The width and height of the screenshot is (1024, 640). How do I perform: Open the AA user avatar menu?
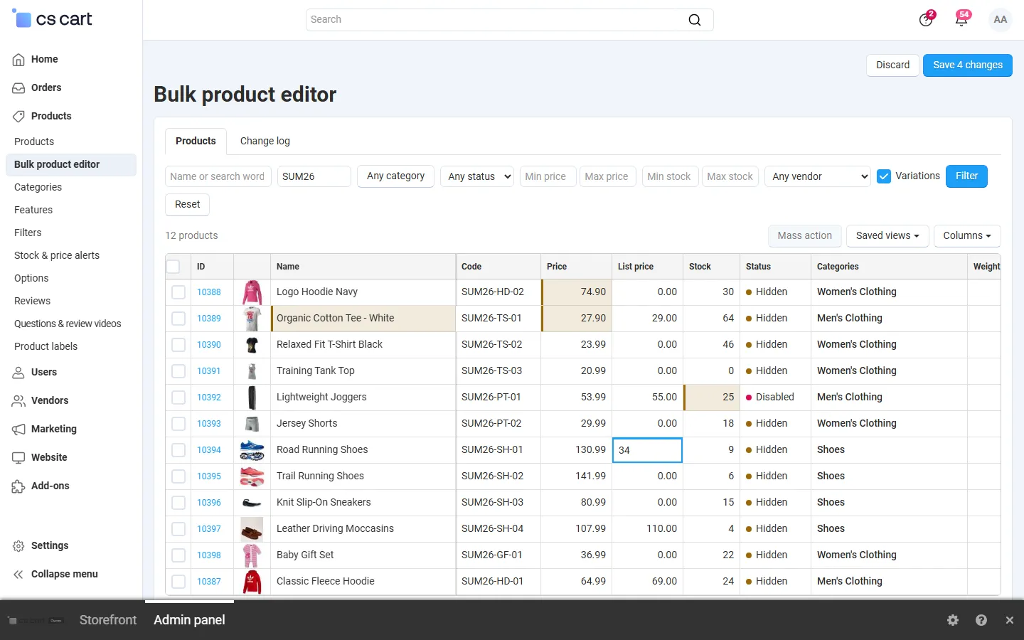pos(1001,20)
